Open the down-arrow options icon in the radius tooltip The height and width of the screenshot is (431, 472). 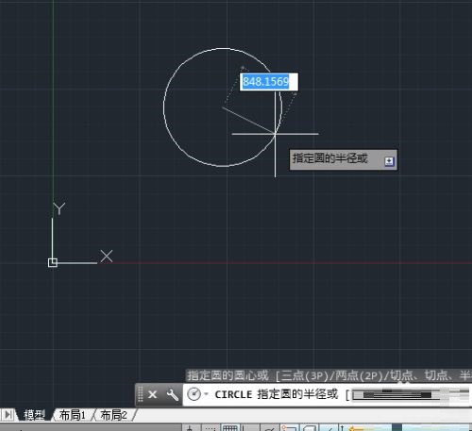(389, 161)
